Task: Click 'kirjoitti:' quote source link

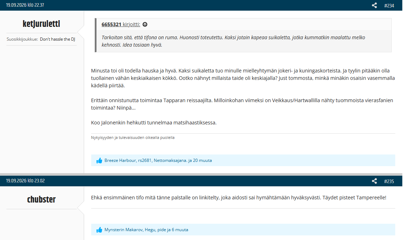Action: pyautogui.click(x=132, y=24)
